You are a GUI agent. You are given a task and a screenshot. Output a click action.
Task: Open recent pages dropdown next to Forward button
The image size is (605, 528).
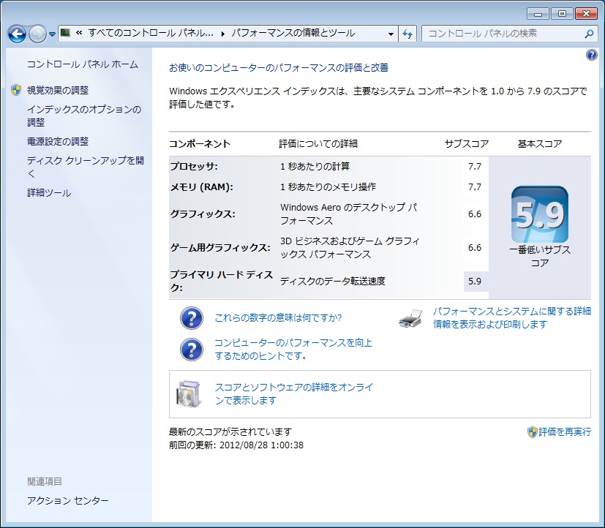tap(53, 34)
